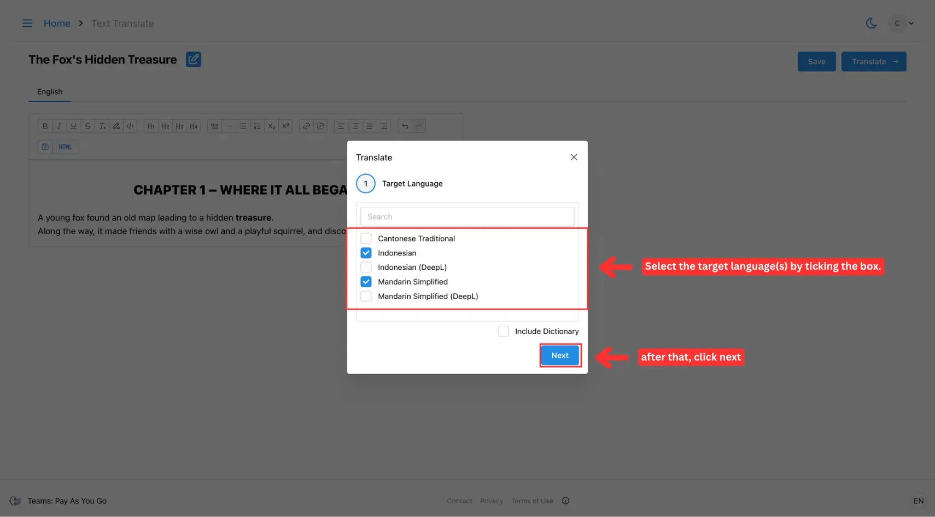Click the chapter heading in the editor
The height and width of the screenshot is (517, 935).
(x=241, y=190)
